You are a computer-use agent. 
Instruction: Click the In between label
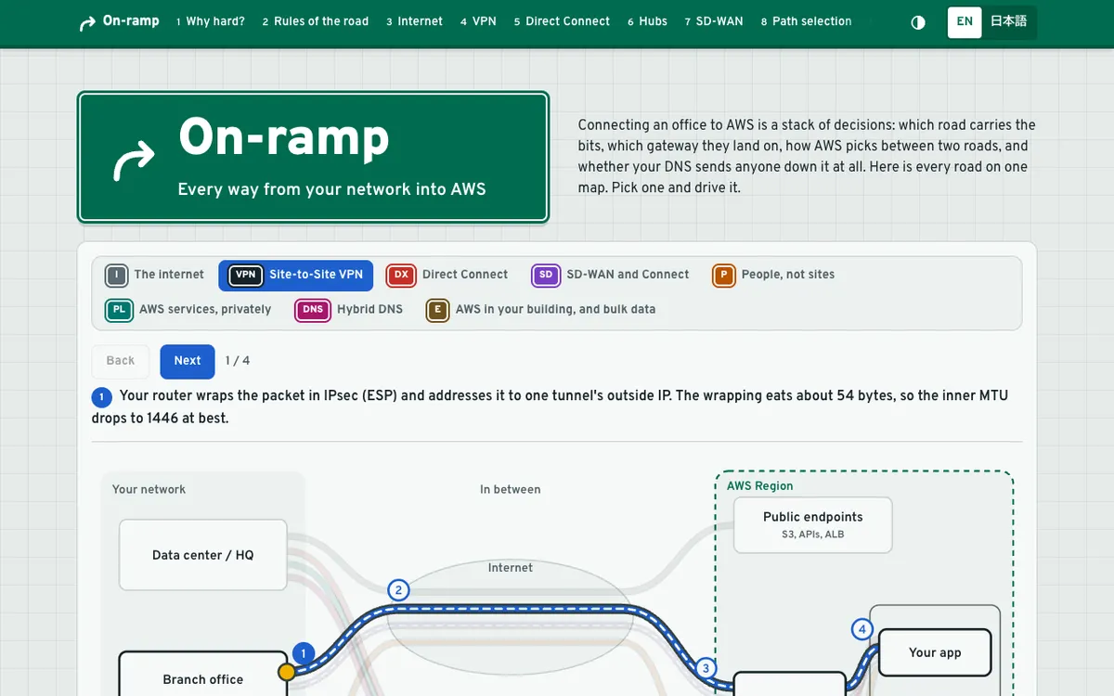click(510, 490)
